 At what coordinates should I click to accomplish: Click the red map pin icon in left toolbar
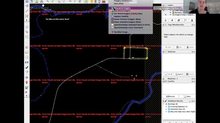tap(27, 83)
